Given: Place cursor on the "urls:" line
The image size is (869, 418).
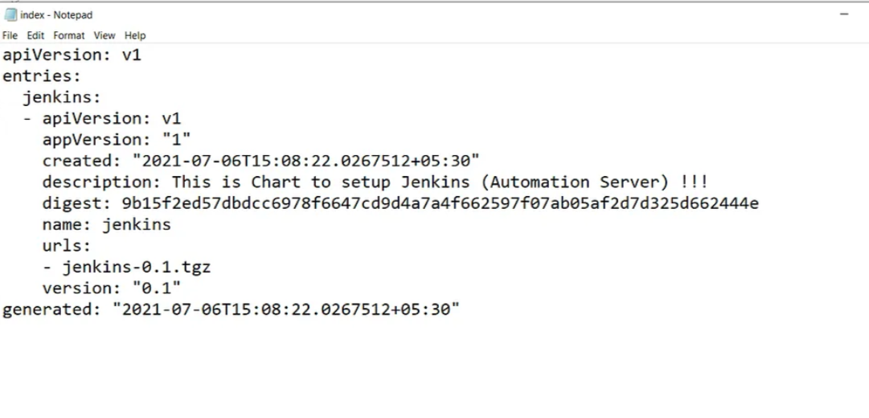Looking at the screenshot, I should pos(67,246).
